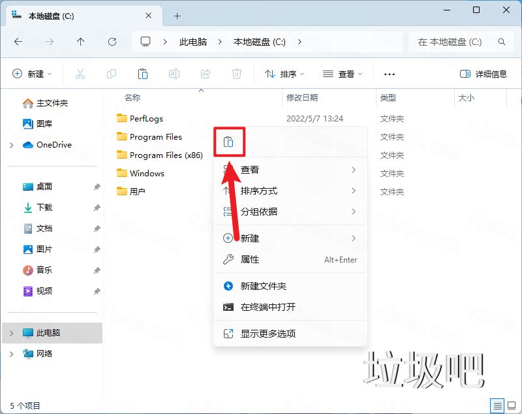
Task: Click the Copy icon on the toolbar
Action: click(111, 73)
